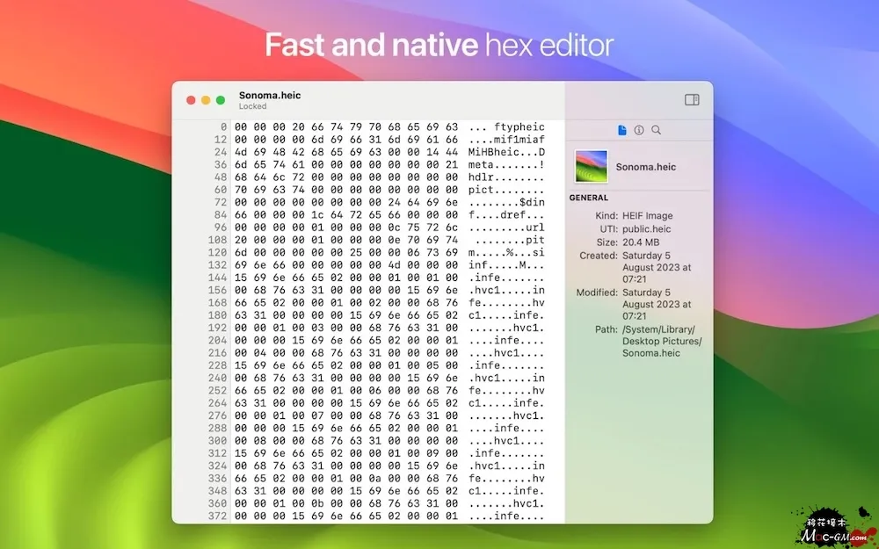This screenshot has height=549, width=879.
Task: Click offset number 216 in the gutter
Action: 217,353
